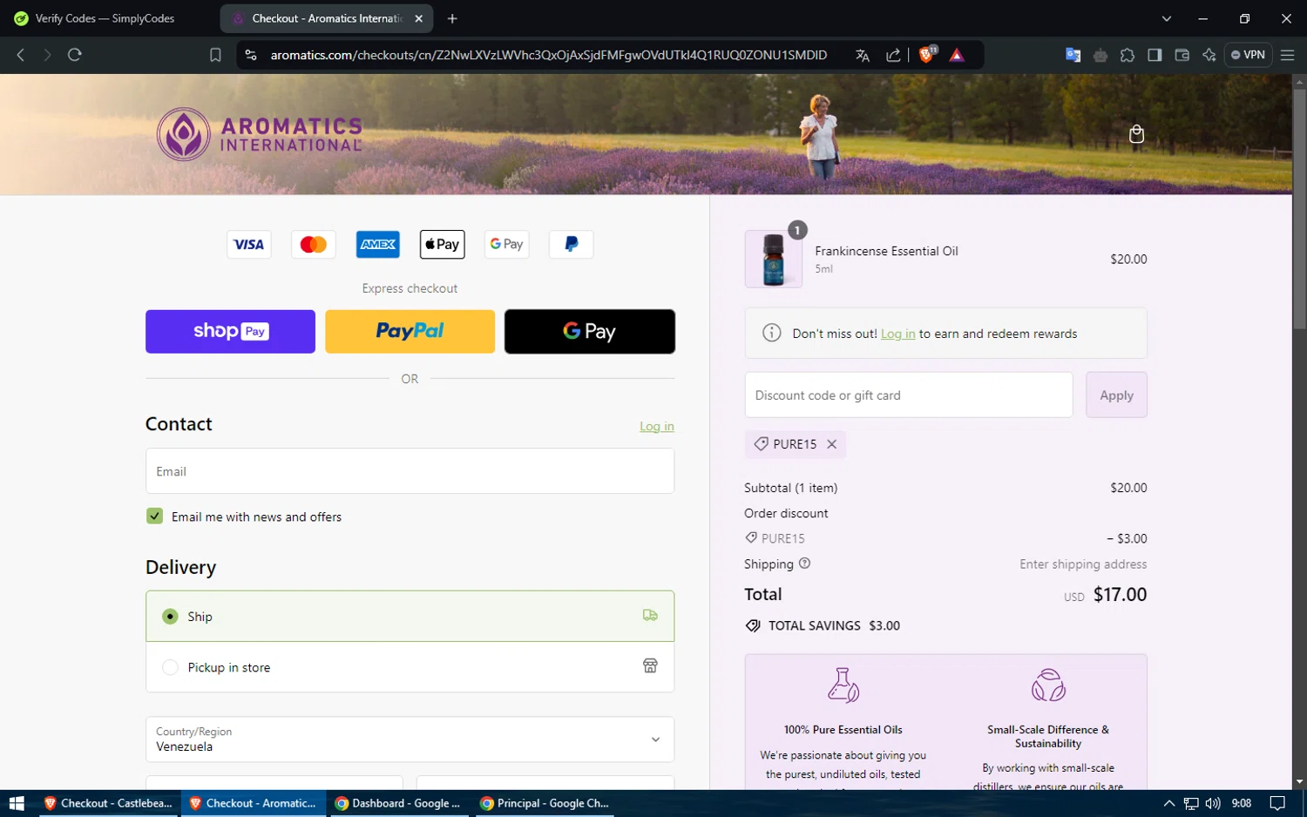The image size is (1307, 817).
Task: Focus the Discount code or gift card field
Action: (909, 395)
